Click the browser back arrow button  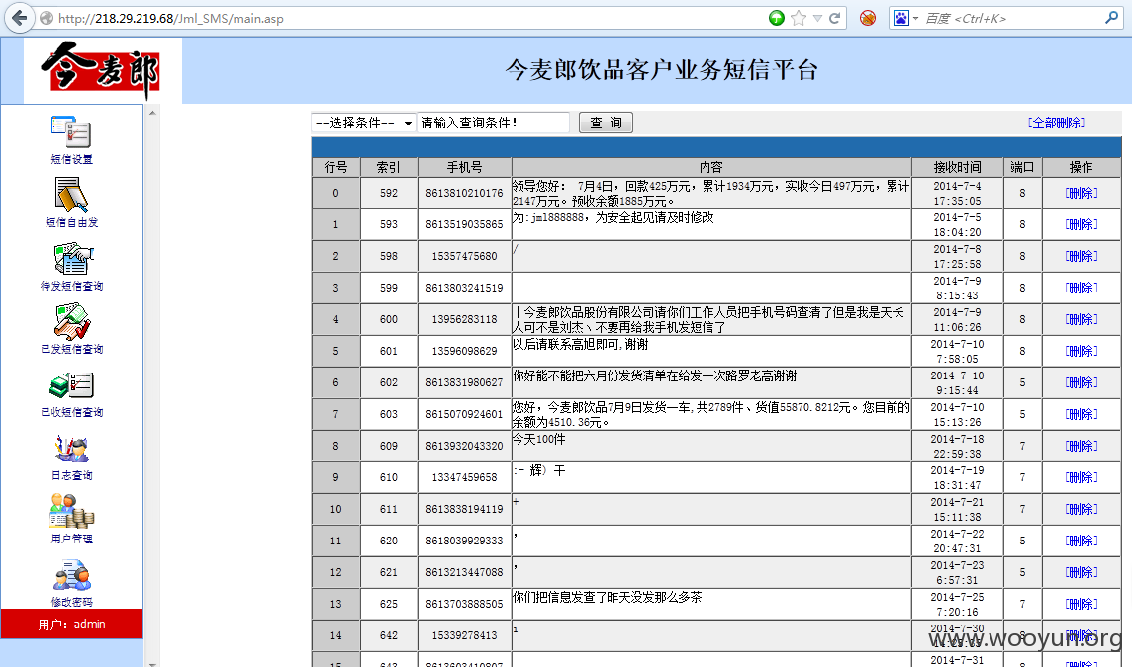(20, 18)
